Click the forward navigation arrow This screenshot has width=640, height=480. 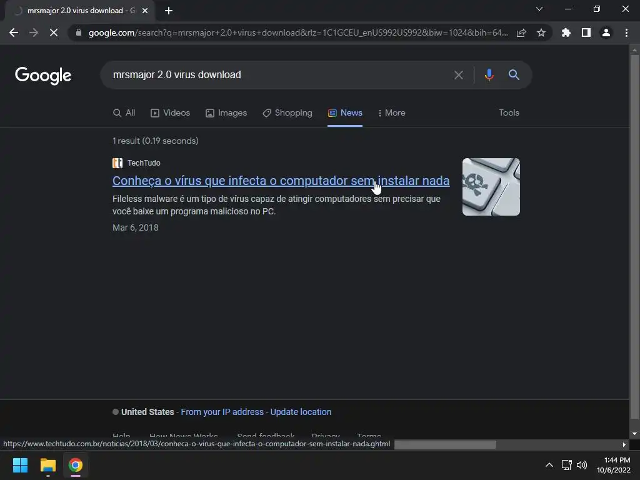34,32
